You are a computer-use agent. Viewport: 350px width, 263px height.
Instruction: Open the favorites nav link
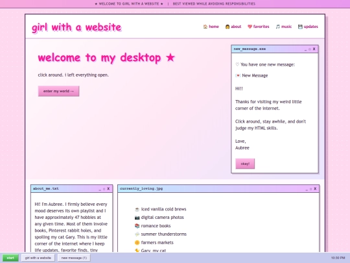[x=258, y=27]
